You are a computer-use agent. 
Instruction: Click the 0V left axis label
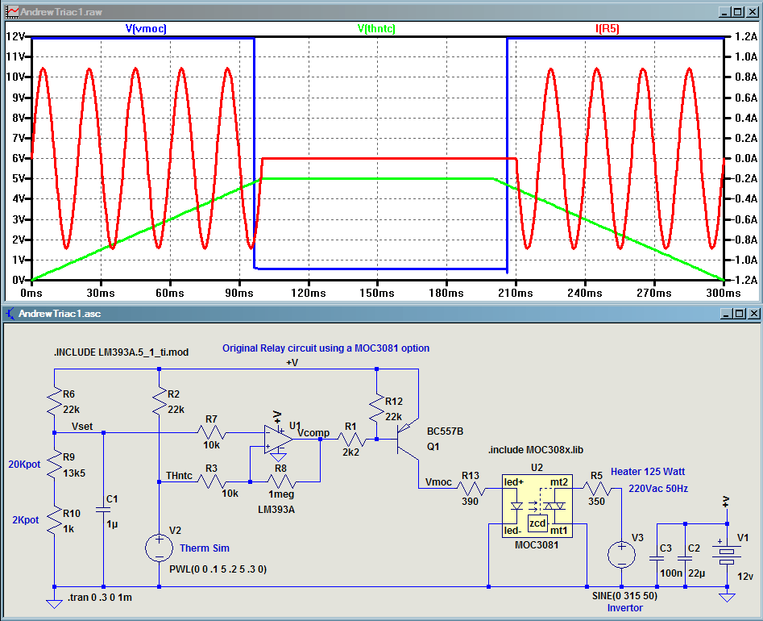coord(19,280)
